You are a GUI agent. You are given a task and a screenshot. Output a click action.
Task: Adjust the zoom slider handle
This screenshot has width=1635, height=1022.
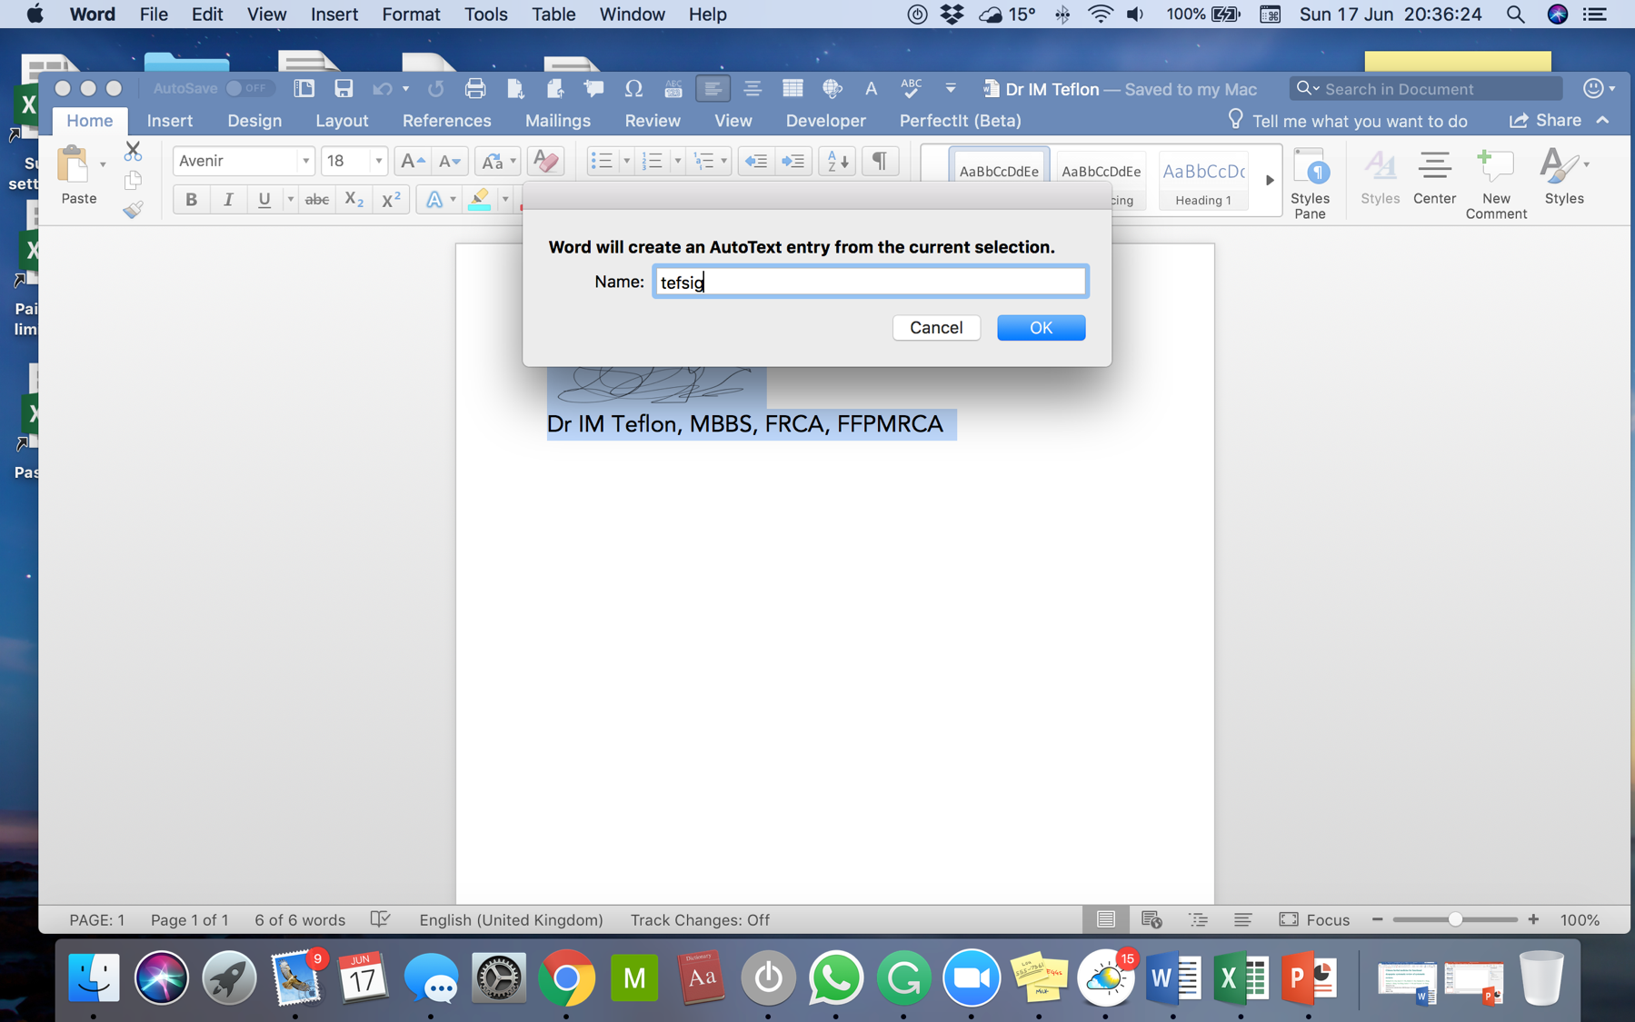pyautogui.click(x=1455, y=919)
